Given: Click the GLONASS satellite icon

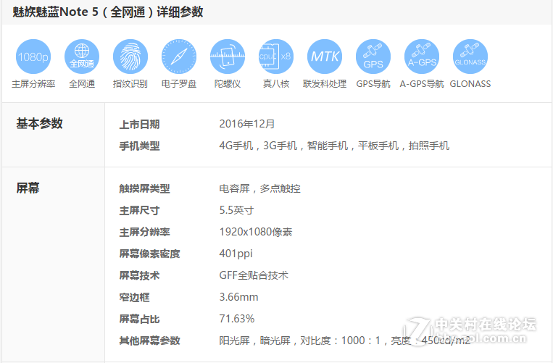Looking at the screenshot, I should (470, 57).
